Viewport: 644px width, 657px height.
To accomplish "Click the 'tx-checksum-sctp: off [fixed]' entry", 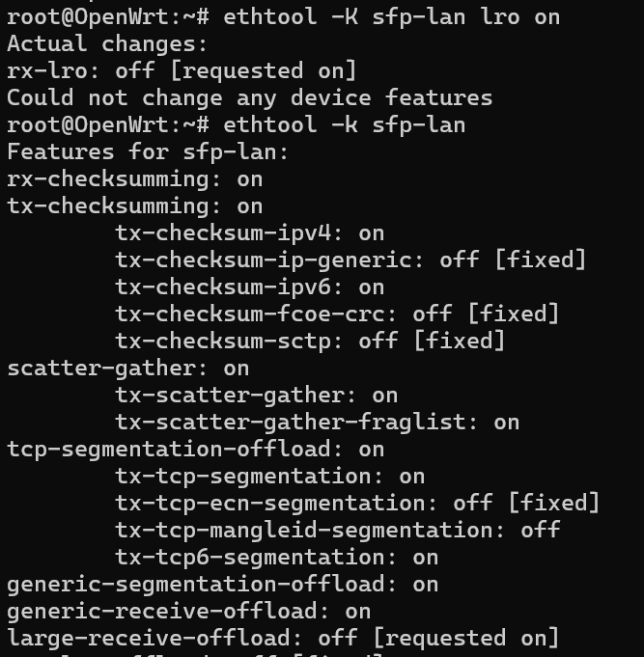I will pos(310,341).
